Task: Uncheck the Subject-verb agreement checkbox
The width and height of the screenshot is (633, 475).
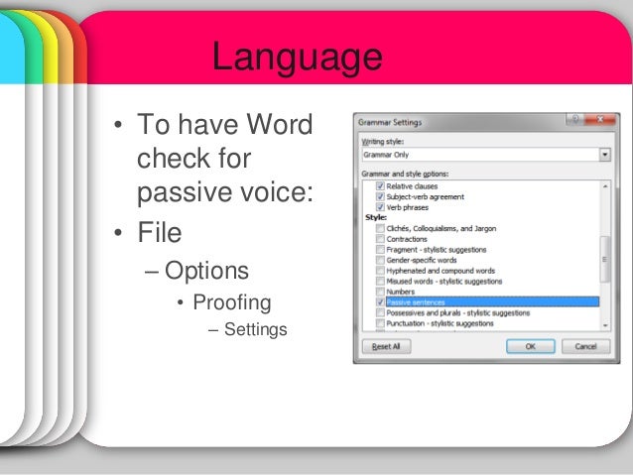Action: 380,196
